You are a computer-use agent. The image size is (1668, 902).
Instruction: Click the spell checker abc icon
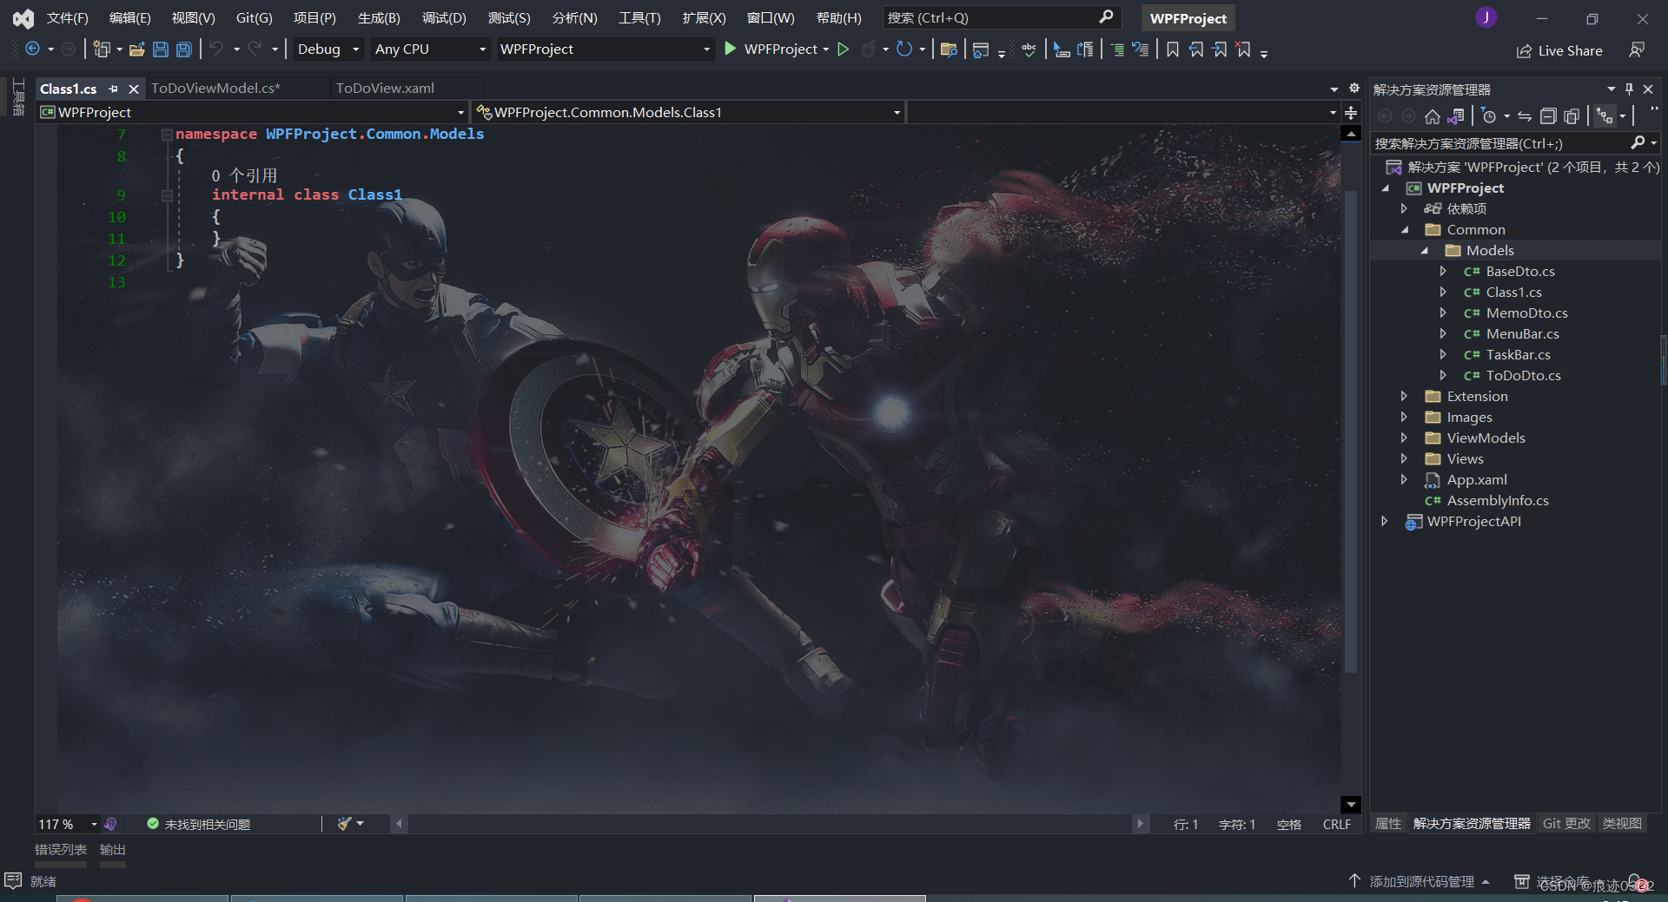1029,49
